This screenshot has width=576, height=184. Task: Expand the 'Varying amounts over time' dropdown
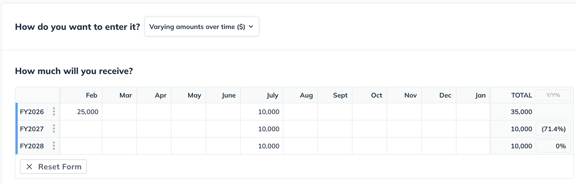tap(201, 27)
